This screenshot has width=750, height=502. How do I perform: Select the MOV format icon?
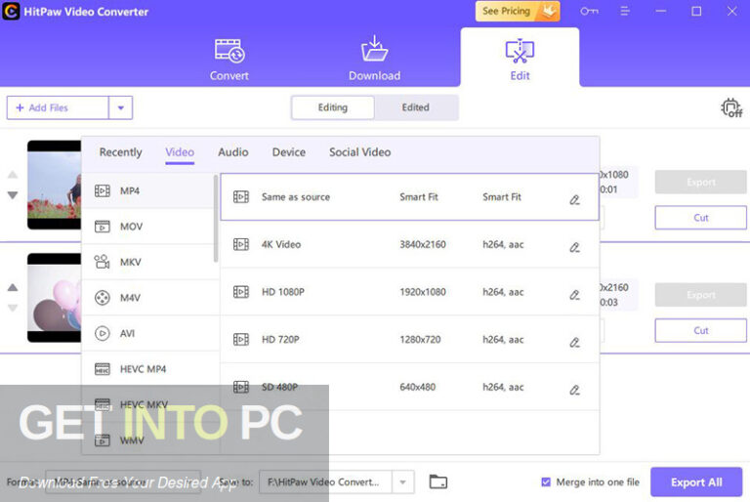(x=103, y=227)
